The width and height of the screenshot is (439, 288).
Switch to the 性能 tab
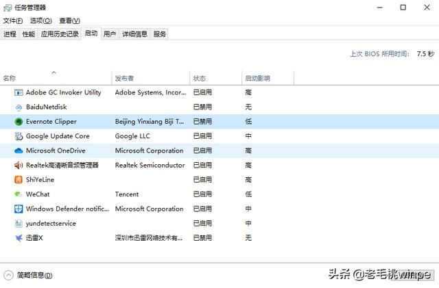tap(29, 34)
